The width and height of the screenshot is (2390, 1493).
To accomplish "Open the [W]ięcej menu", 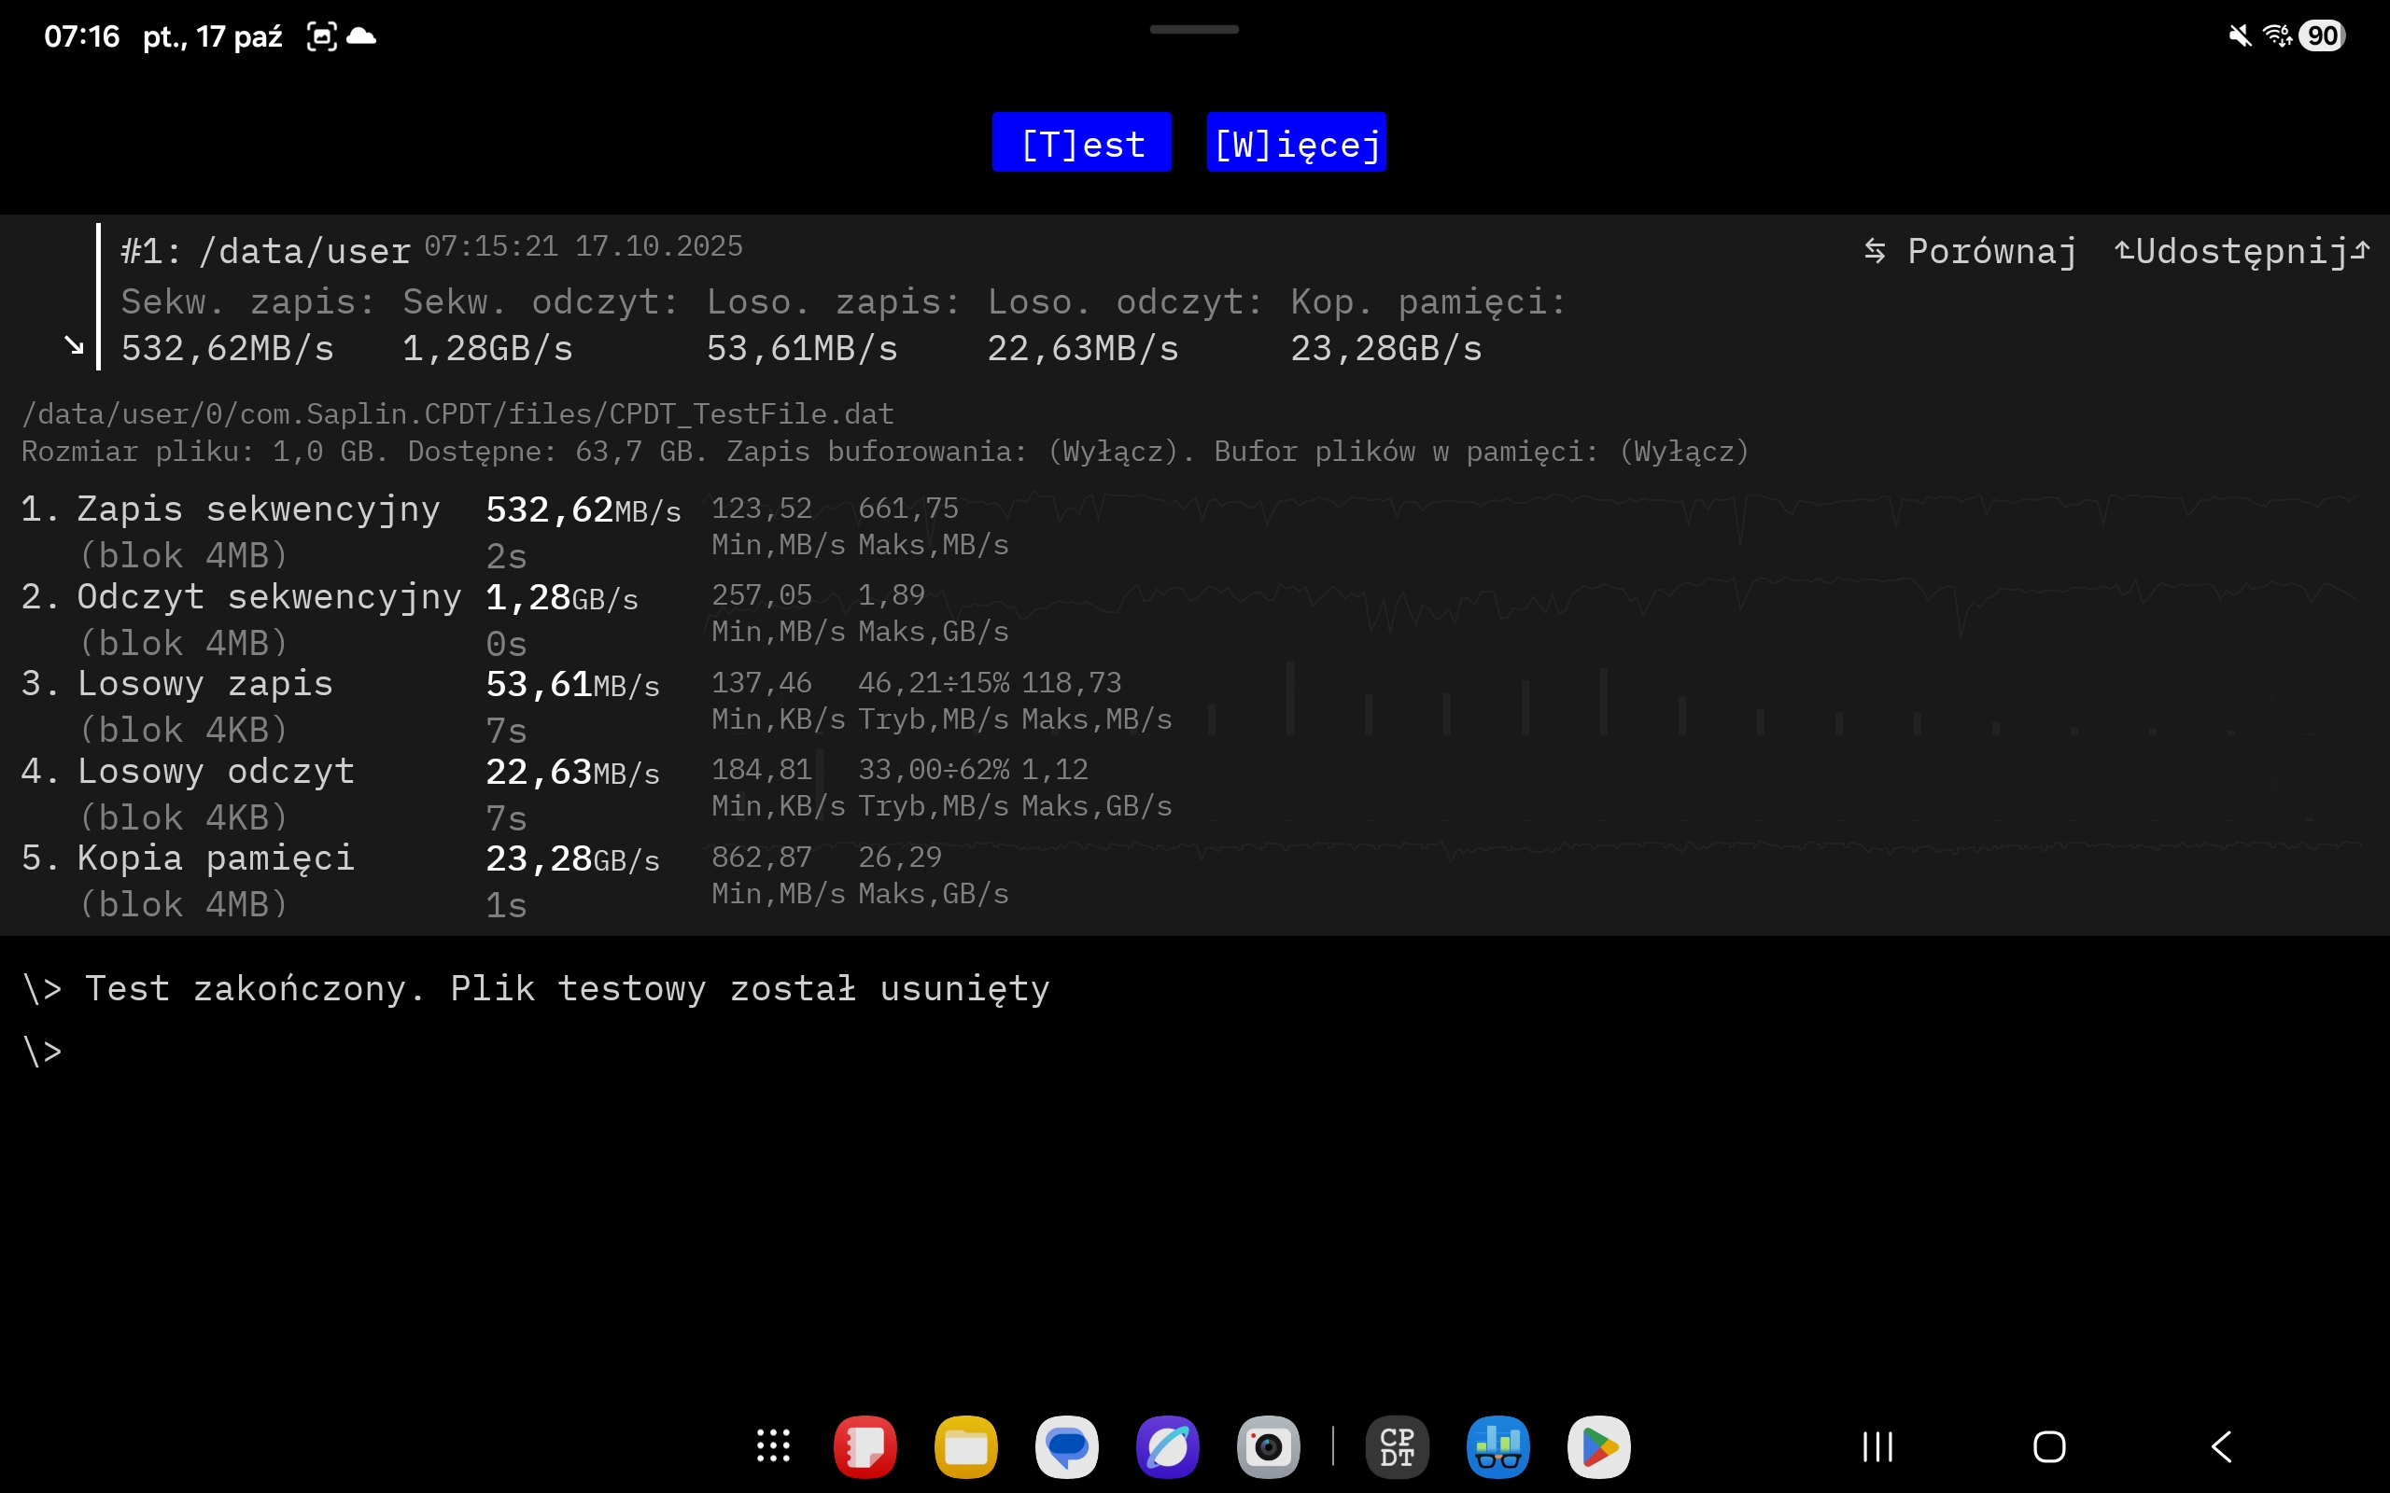I will point(1296,143).
